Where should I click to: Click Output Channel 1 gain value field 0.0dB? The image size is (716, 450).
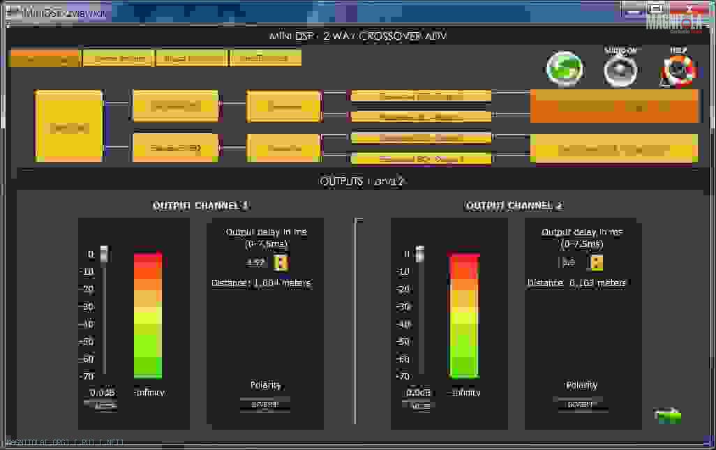click(102, 393)
